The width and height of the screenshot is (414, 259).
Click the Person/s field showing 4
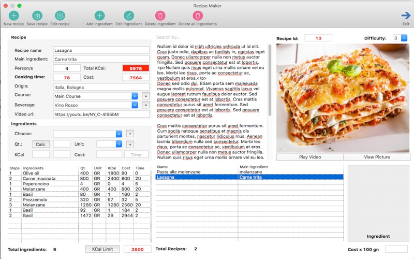[67, 68]
